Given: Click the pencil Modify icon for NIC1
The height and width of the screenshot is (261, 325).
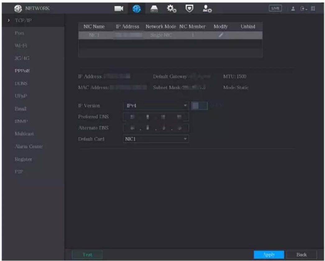Looking at the screenshot, I should click(x=221, y=35).
